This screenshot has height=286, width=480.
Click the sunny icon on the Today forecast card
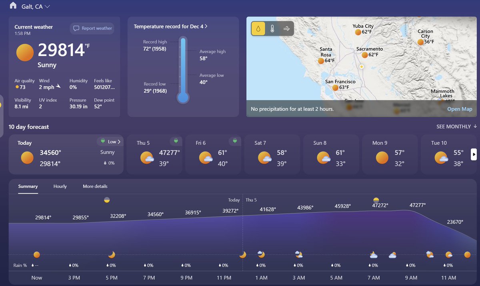pos(27,158)
